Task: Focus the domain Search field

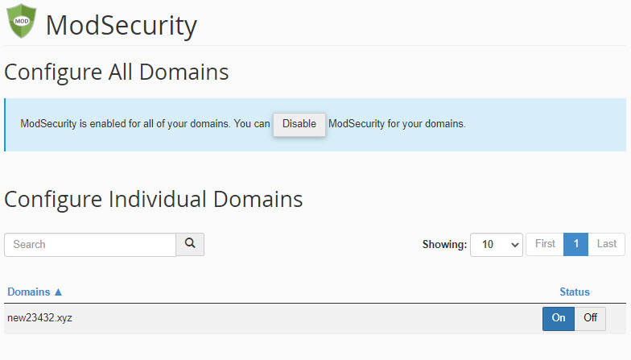Action: (x=90, y=244)
